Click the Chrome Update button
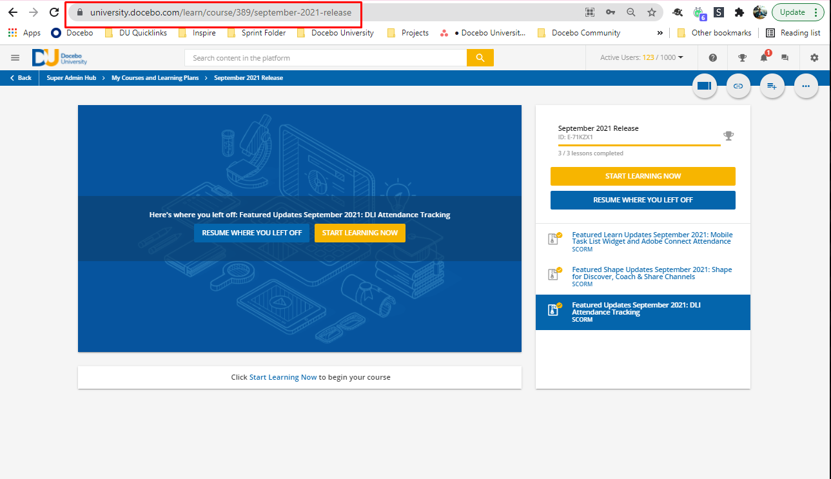The height and width of the screenshot is (479, 831). (x=792, y=12)
